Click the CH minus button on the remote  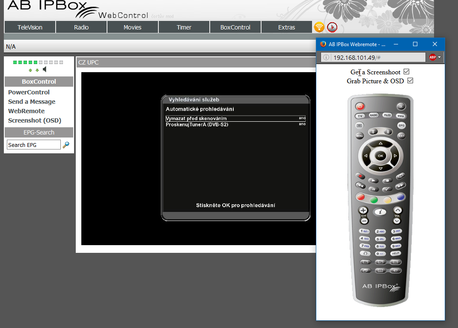click(x=364, y=221)
